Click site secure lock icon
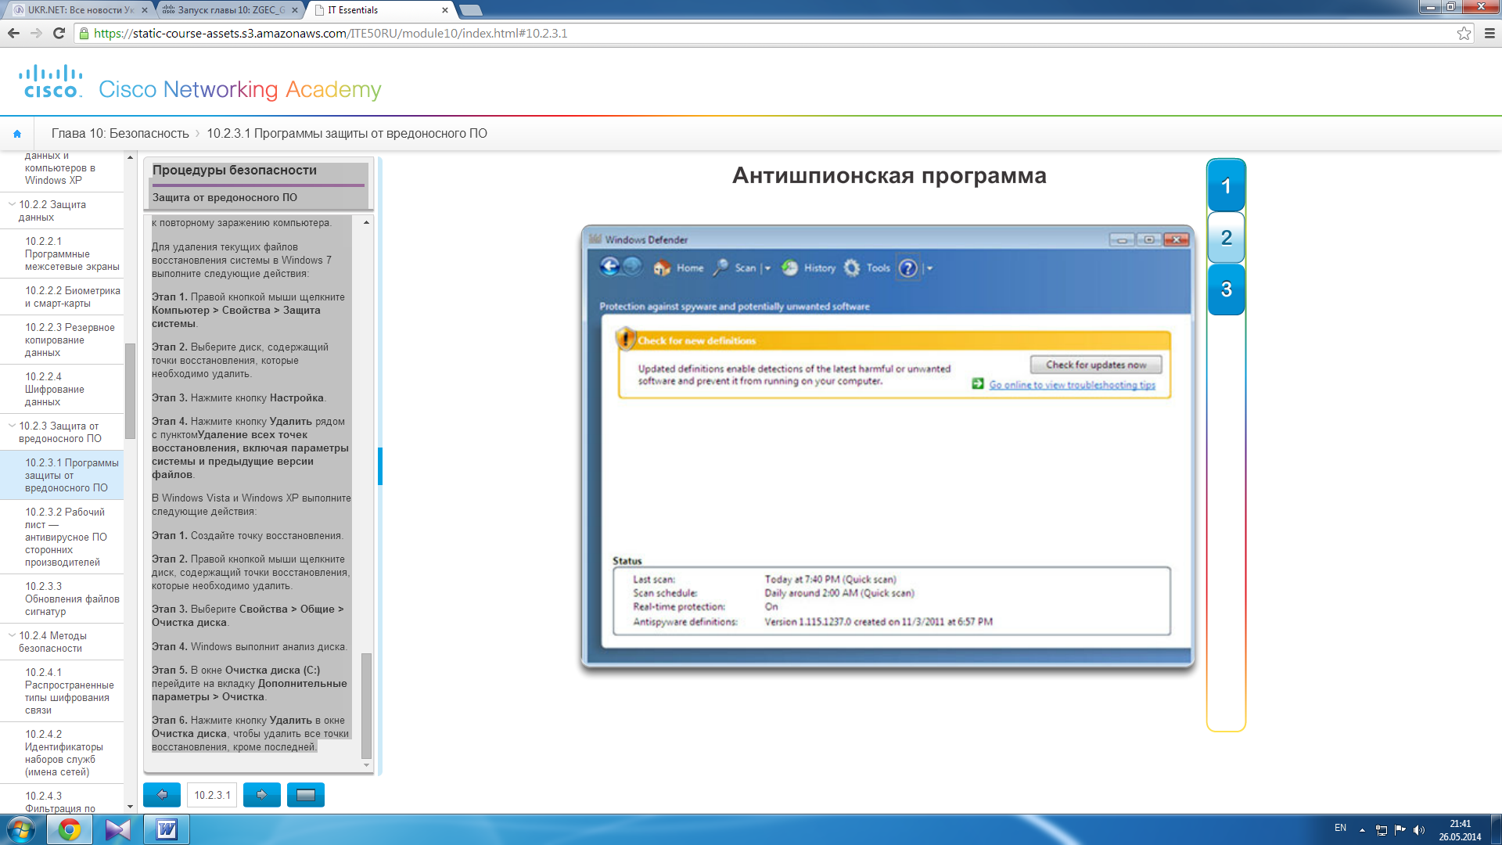Viewport: 1502px width, 845px height. pyautogui.click(x=84, y=33)
